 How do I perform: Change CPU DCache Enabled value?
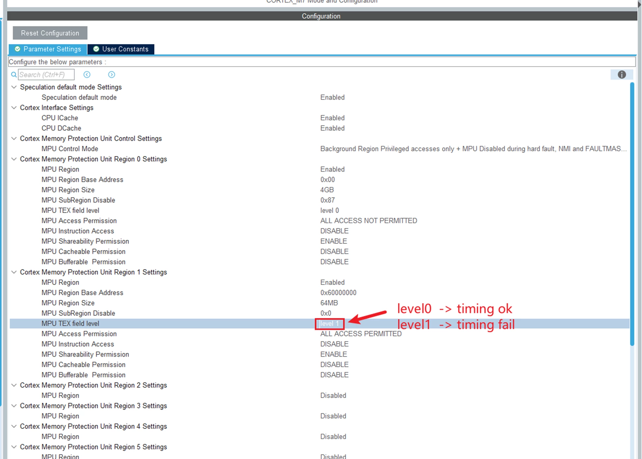(x=333, y=128)
